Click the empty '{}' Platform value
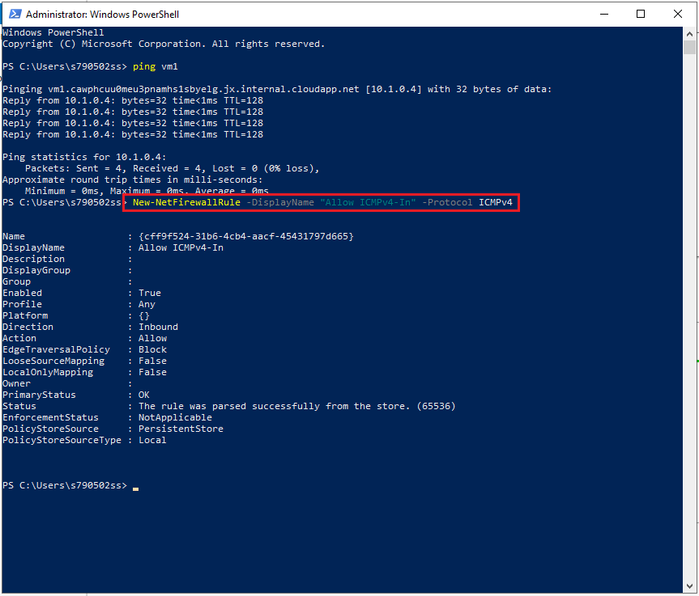 (144, 315)
